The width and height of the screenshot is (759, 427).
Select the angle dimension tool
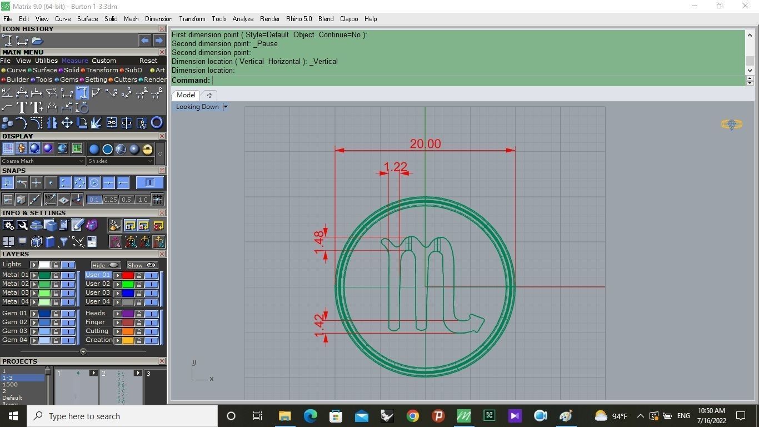[7, 93]
